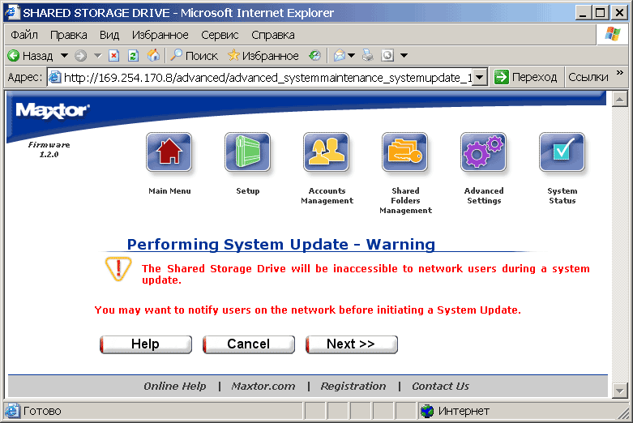Click the System Status label text
The width and height of the screenshot is (633, 423).
(562, 196)
